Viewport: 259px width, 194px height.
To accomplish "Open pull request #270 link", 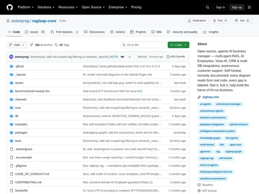I will (x=114, y=57).
